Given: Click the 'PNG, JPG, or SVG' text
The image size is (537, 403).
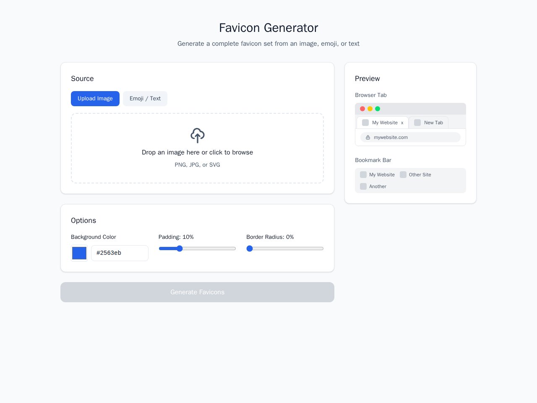Looking at the screenshot, I should [197, 165].
